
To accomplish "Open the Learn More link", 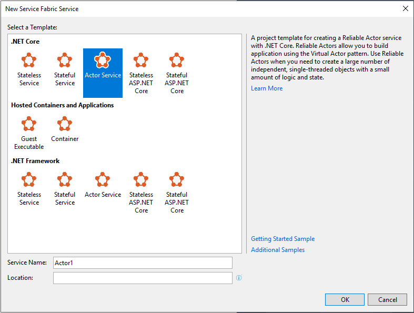I will coord(267,88).
